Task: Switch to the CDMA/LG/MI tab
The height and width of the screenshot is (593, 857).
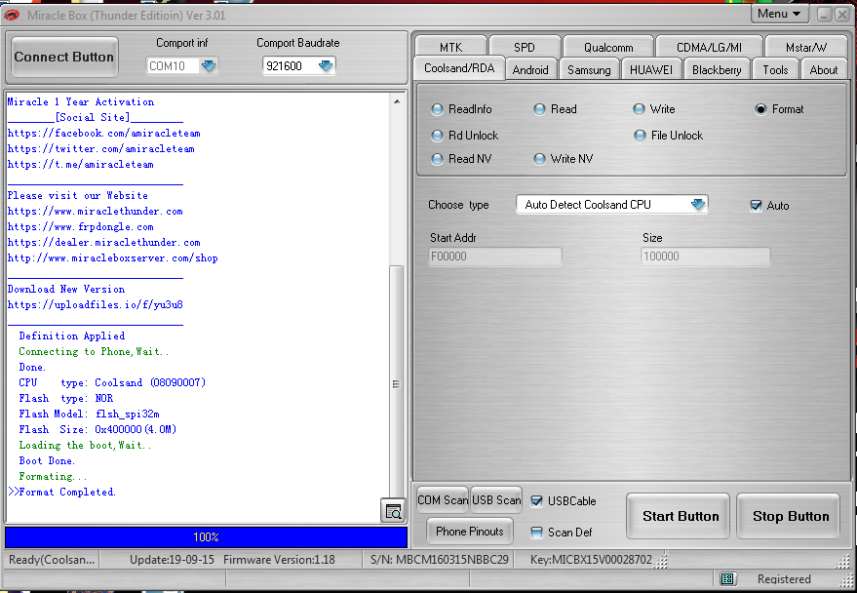Action: pyautogui.click(x=709, y=47)
